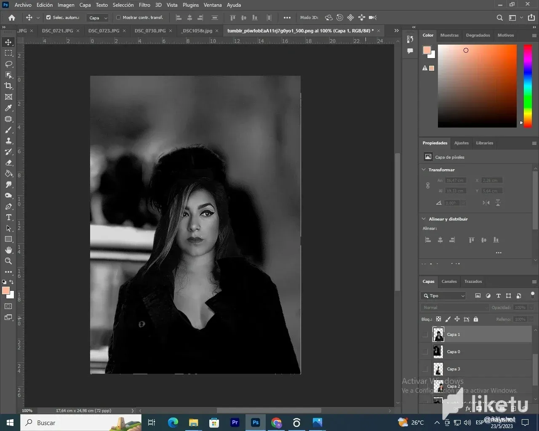539x431 pixels.
Task: Click the 100% zoom level field
Action: click(x=27, y=410)
